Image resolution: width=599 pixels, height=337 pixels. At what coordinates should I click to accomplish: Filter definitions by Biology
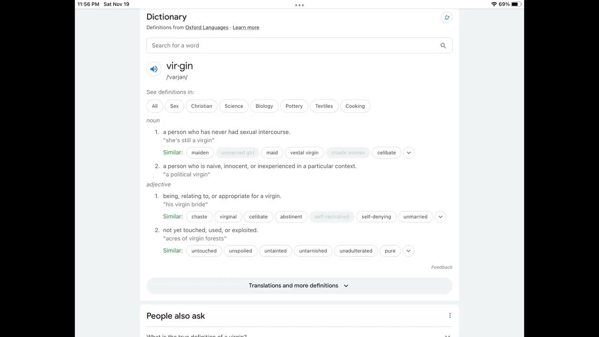pyautogui.click(x=264, y=106)
